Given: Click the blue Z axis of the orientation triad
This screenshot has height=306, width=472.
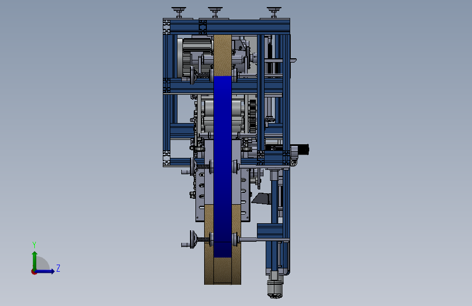Looking at the screenshot, I should [45, 271].
